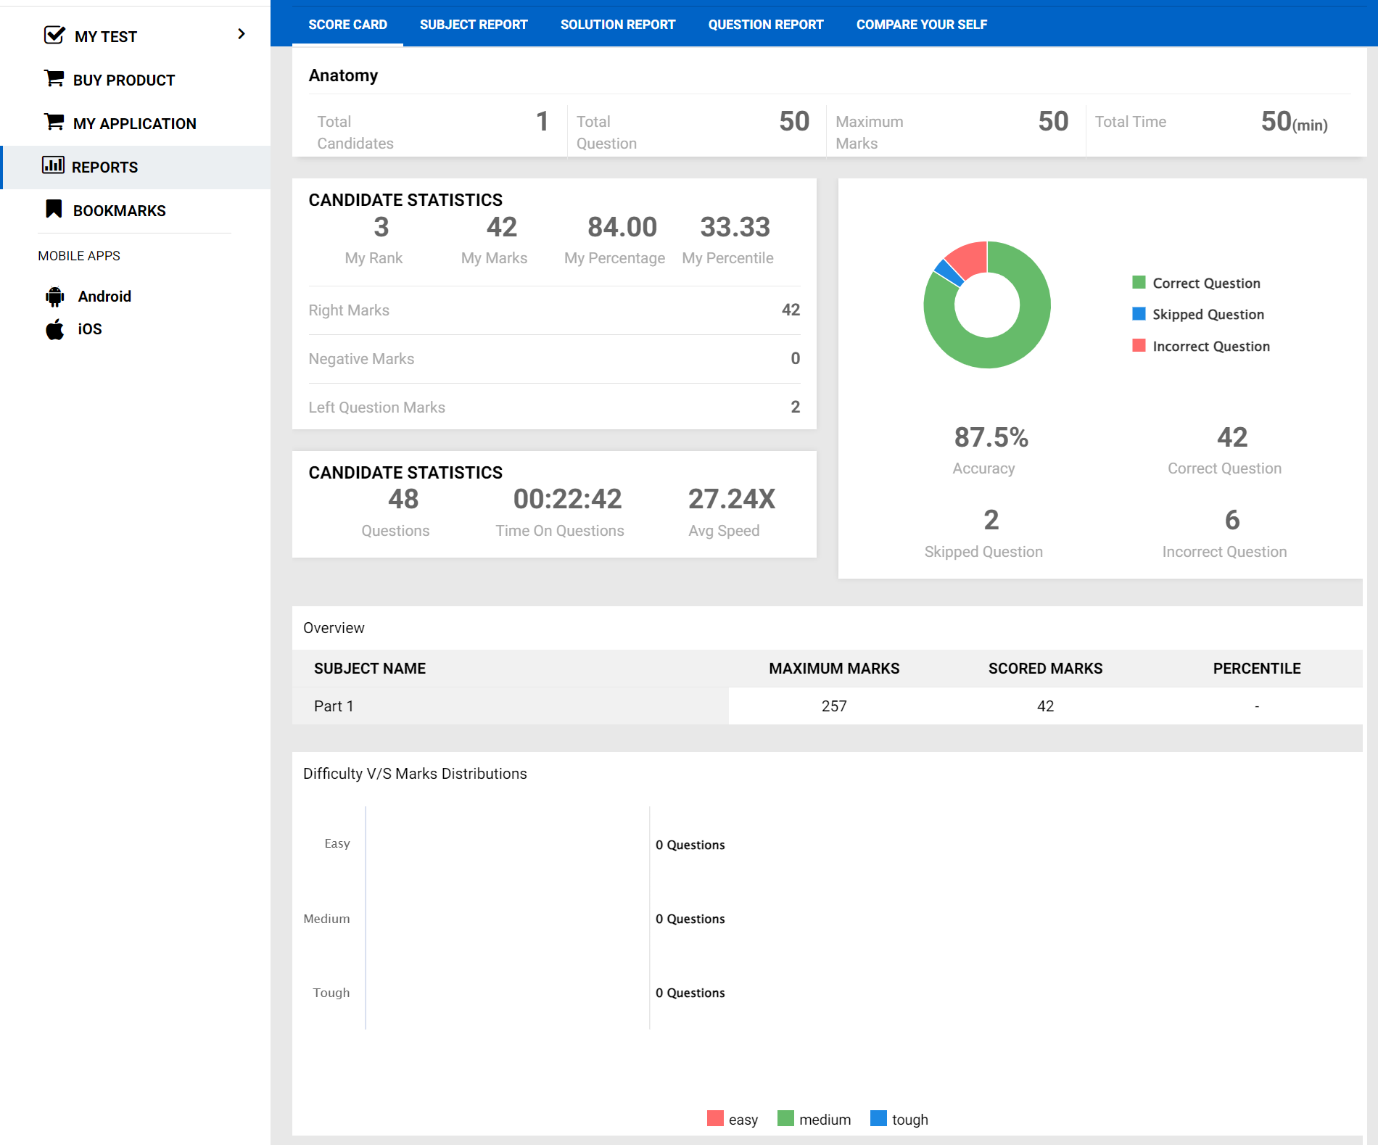Open the Bookmarks sidebar link
Screen dimensions: 1378x1145
coord(119,210)
